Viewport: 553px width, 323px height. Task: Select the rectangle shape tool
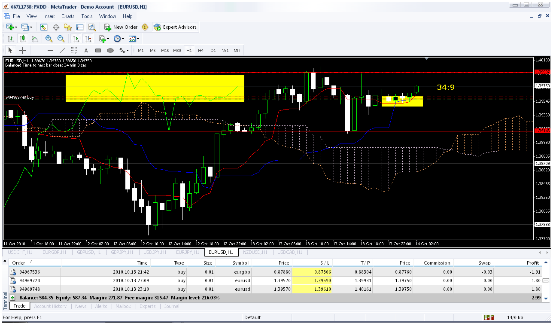98,50
